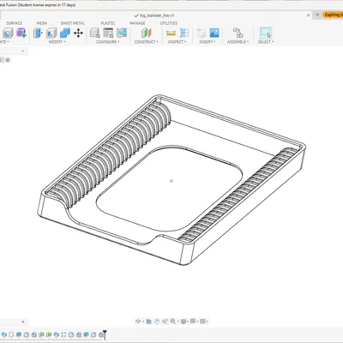Click the gray solid icon left of Create Form
343x343 pixels.
(x=8, y=33)
